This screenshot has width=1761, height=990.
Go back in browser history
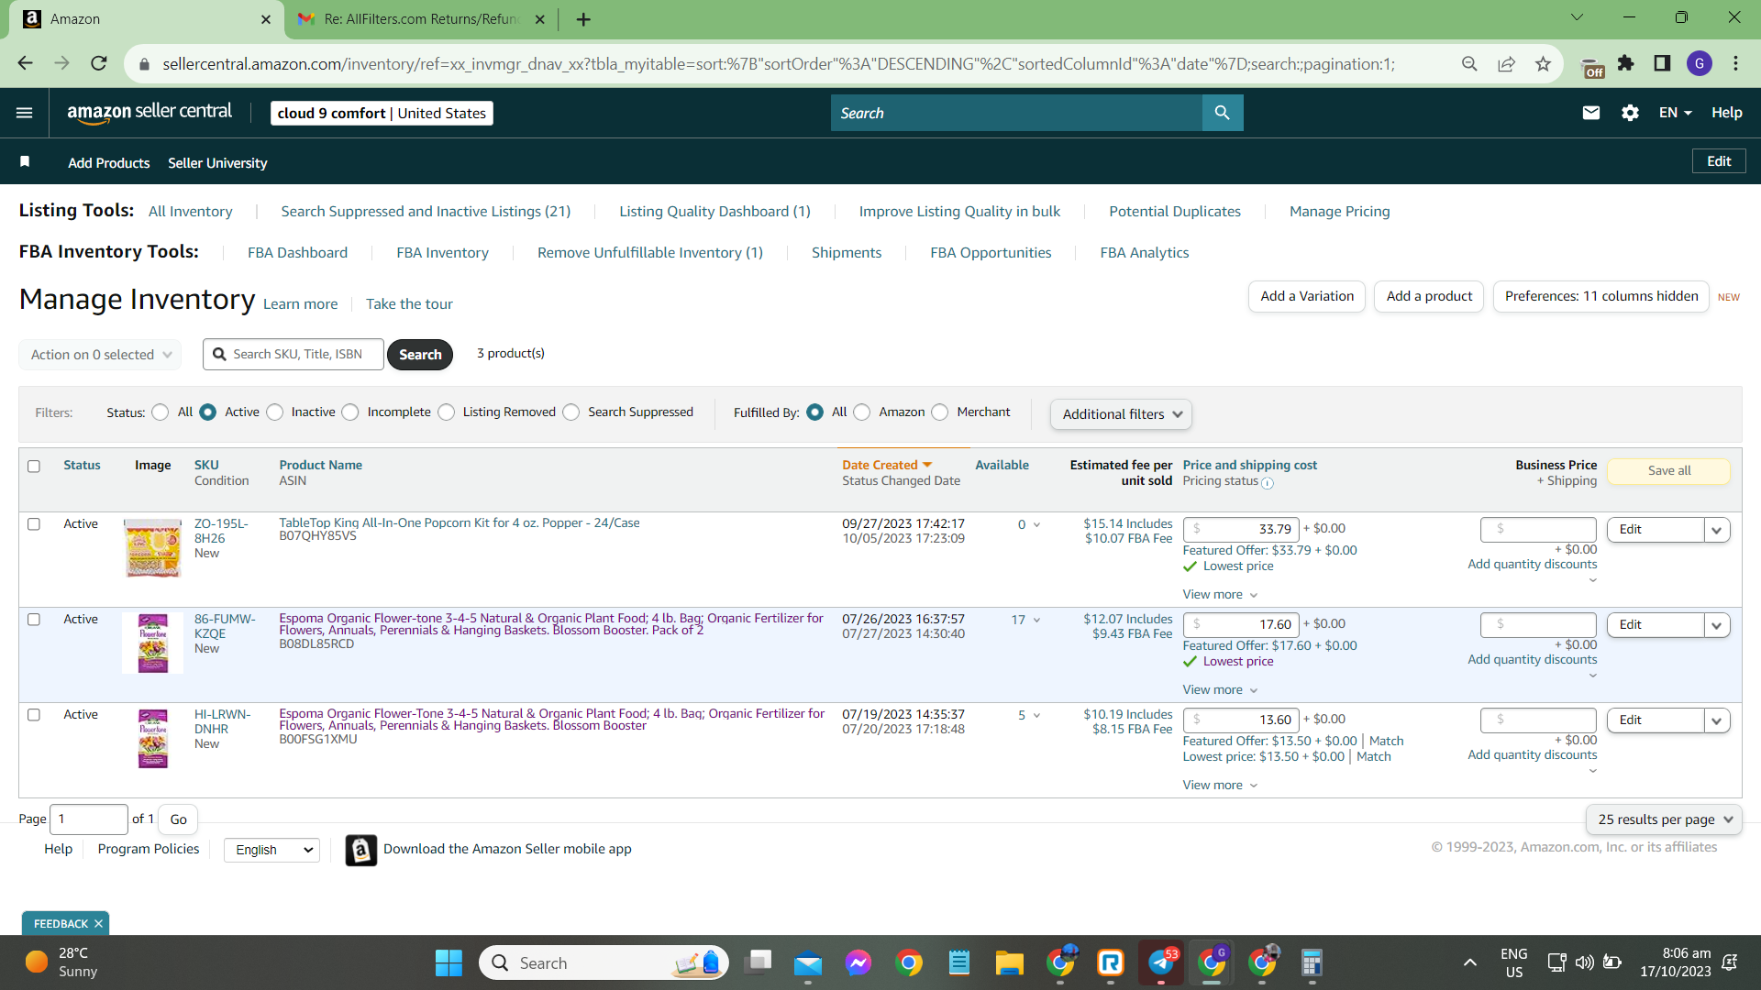25,63
